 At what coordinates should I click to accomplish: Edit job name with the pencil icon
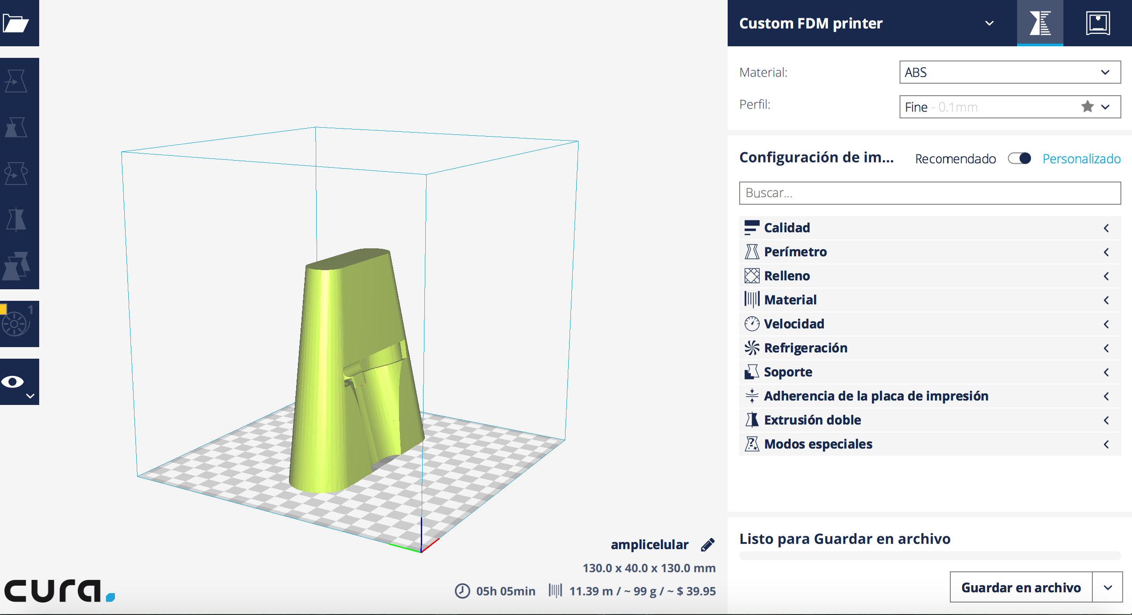coord(708,545)
